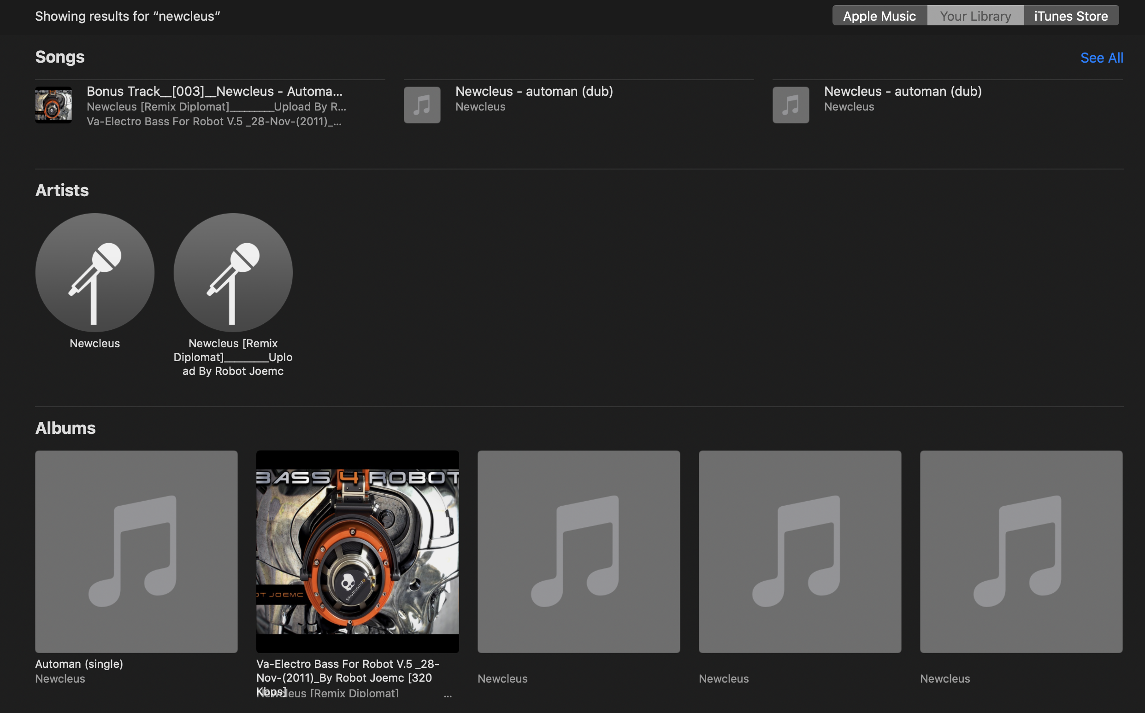Click the music note icon of the middle automan (dub) song
The height and width of the screenshot is (713, 1145).
(x=422, y=105)
